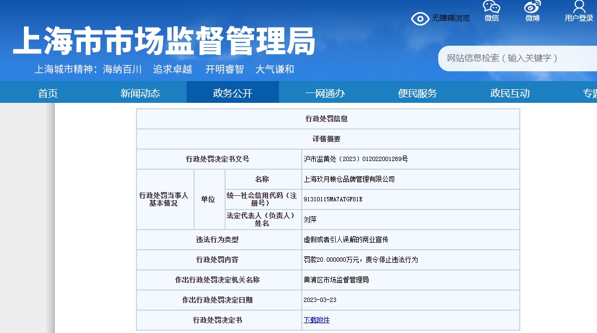Download the 下载附件 attachment link
Image resolution: width=597 pixels, height=333 pixels.
316,320
